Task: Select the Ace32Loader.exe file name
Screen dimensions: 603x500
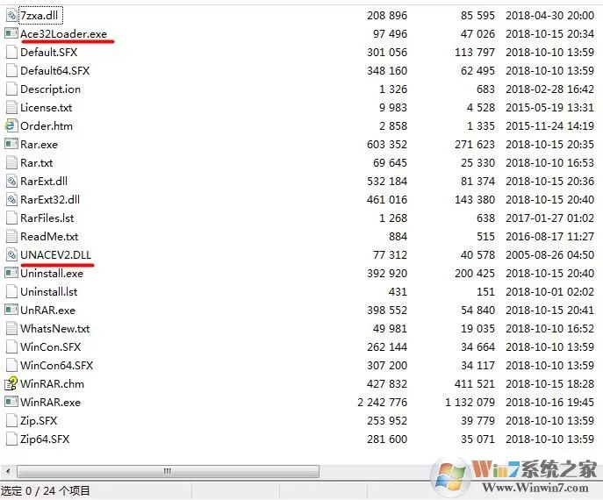Action: [63, 34]
